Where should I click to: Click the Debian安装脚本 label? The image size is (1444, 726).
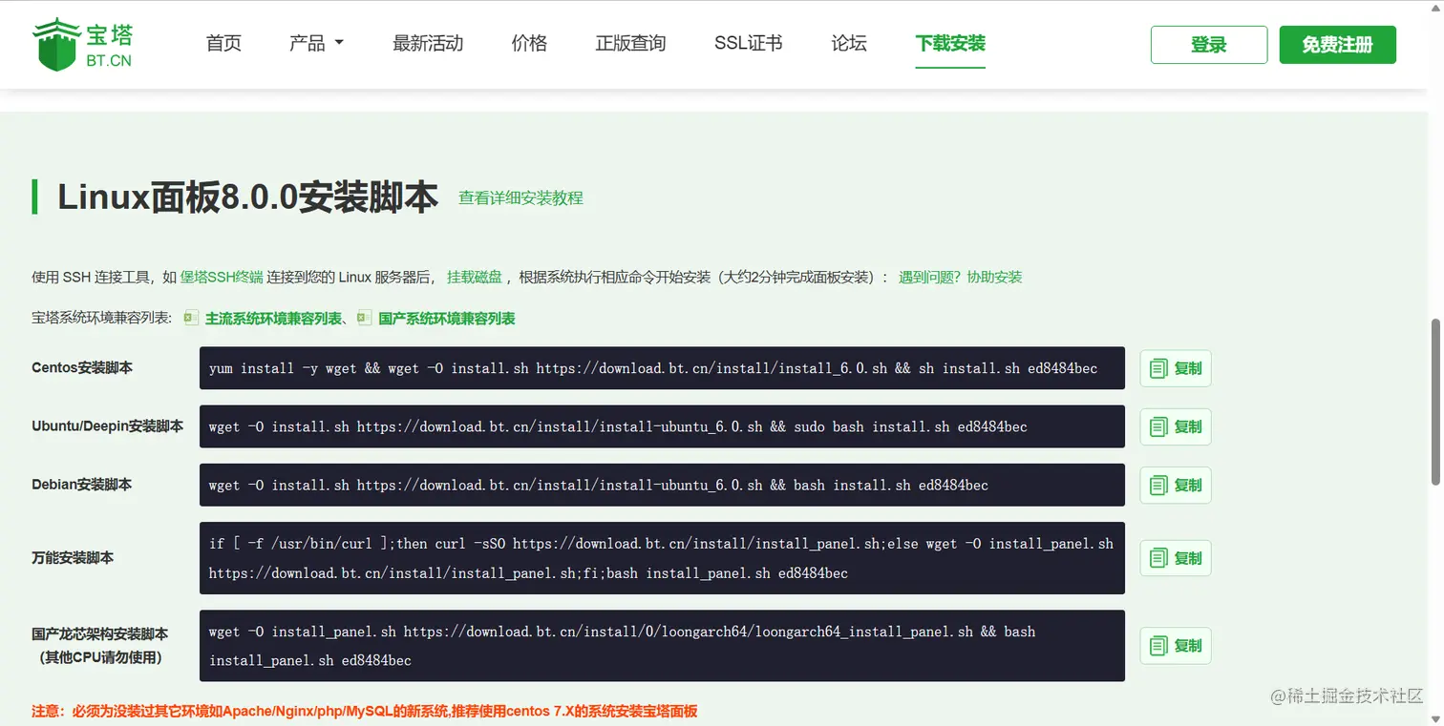(82, 485)
